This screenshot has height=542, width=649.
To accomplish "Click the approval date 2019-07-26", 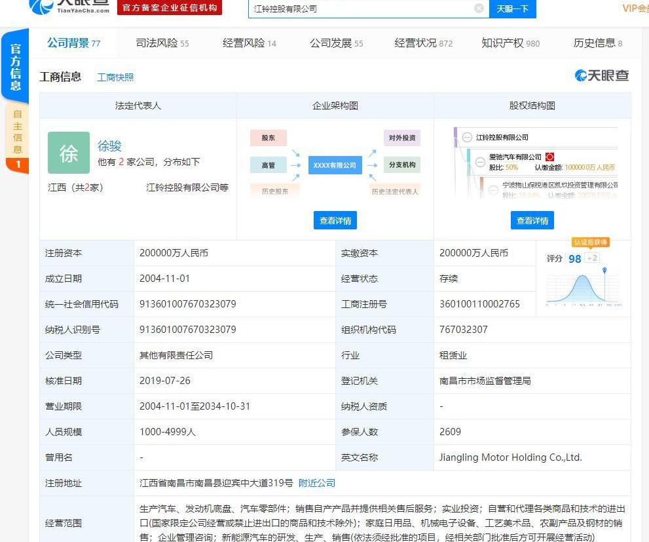I will 165,381.
